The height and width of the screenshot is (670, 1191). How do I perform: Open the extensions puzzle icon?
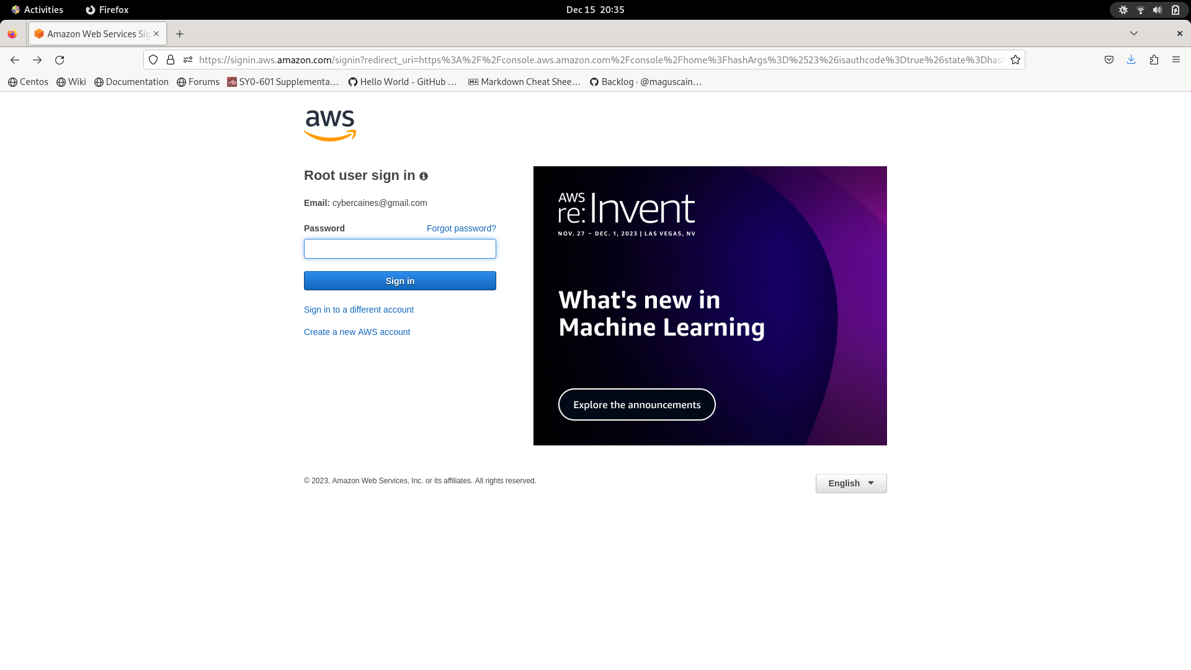(x=1154, y=60)
